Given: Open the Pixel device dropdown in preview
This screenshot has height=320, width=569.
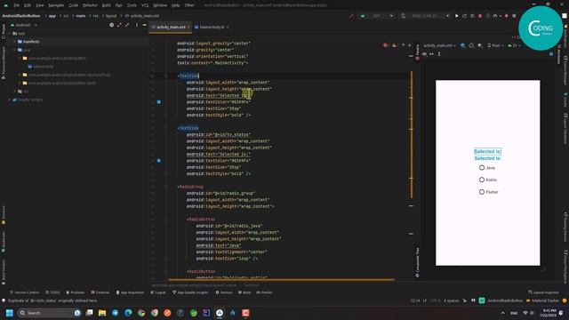Looking at the screenshot, I should coord(495,45).
